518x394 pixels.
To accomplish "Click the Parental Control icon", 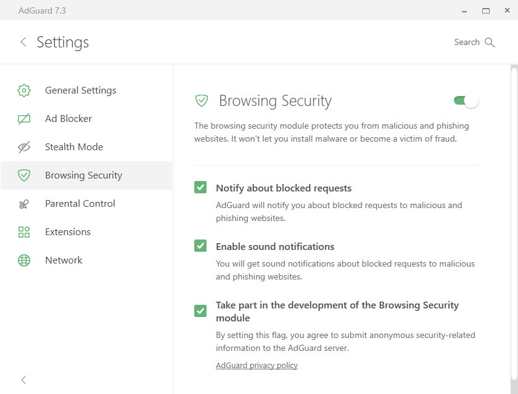I will [24, 204].
